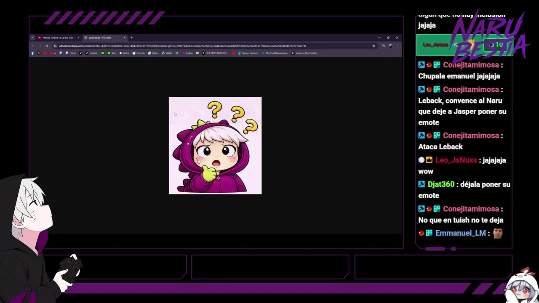Open the Botrix bookmark
Screen dimensions: 539x303
click(124, 53)
